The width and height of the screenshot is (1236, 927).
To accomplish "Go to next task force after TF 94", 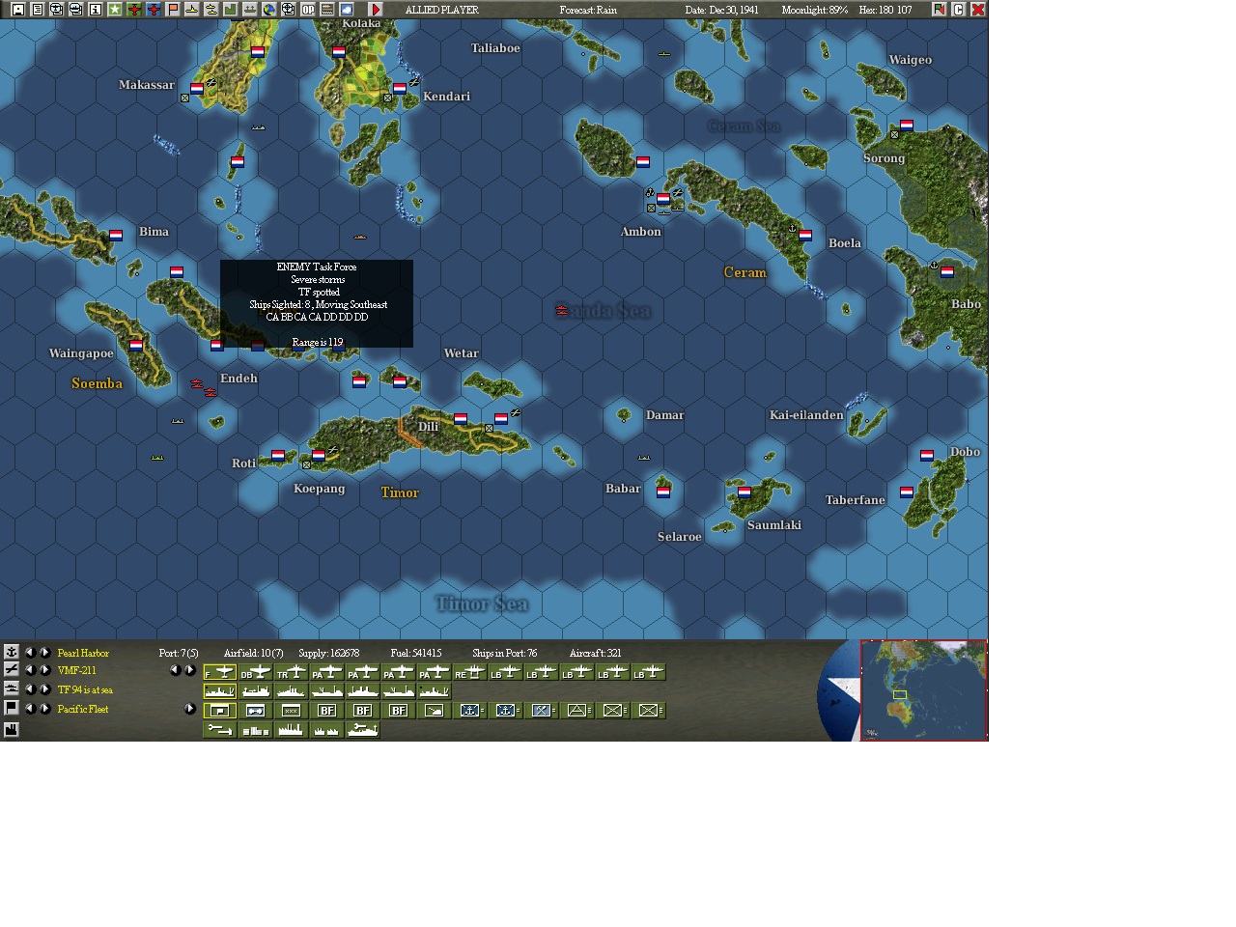I will pyautogui.click(x=45, y=689).
